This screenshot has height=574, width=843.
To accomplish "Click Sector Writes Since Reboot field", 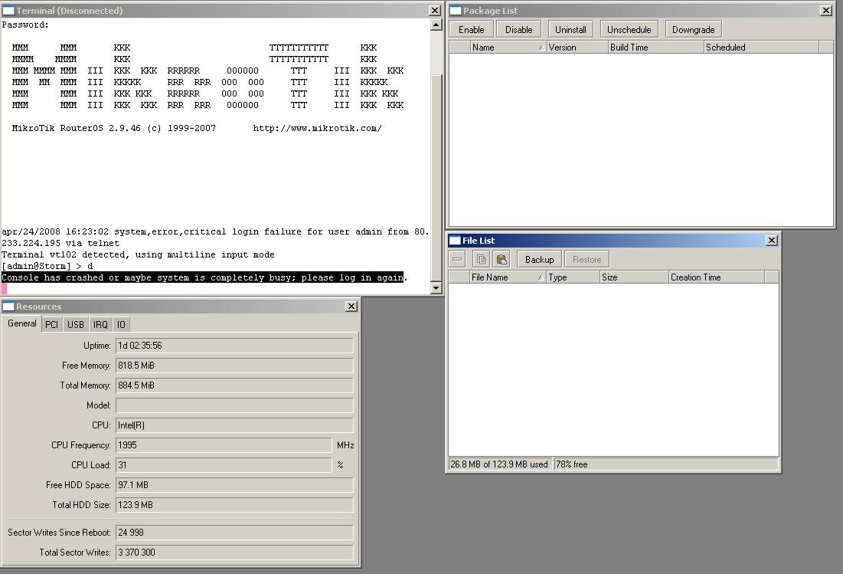I will point(234,532).
